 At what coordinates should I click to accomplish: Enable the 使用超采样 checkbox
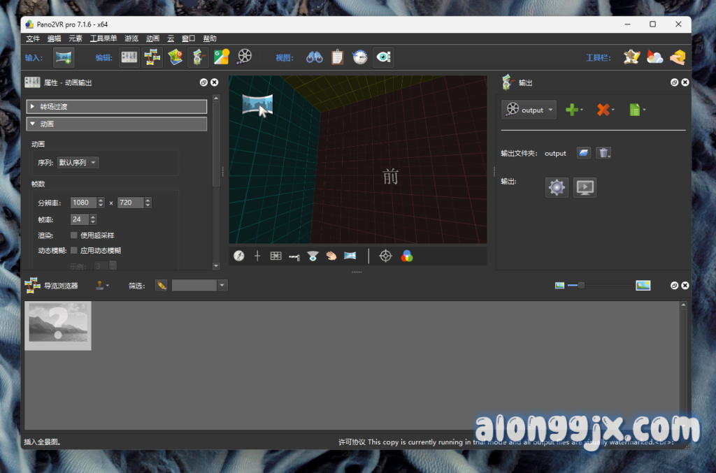[x=74, y=235]
